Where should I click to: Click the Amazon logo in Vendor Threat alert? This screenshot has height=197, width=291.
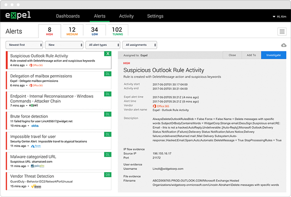pos(36,186)
